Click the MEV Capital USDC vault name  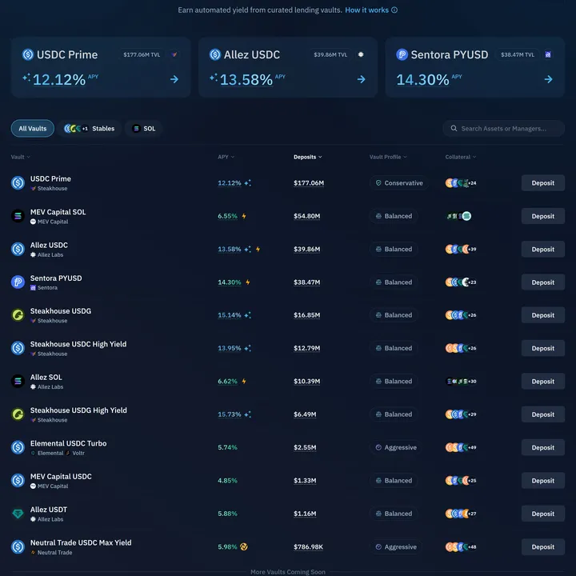pyautogui.click(x=61, y=477)
